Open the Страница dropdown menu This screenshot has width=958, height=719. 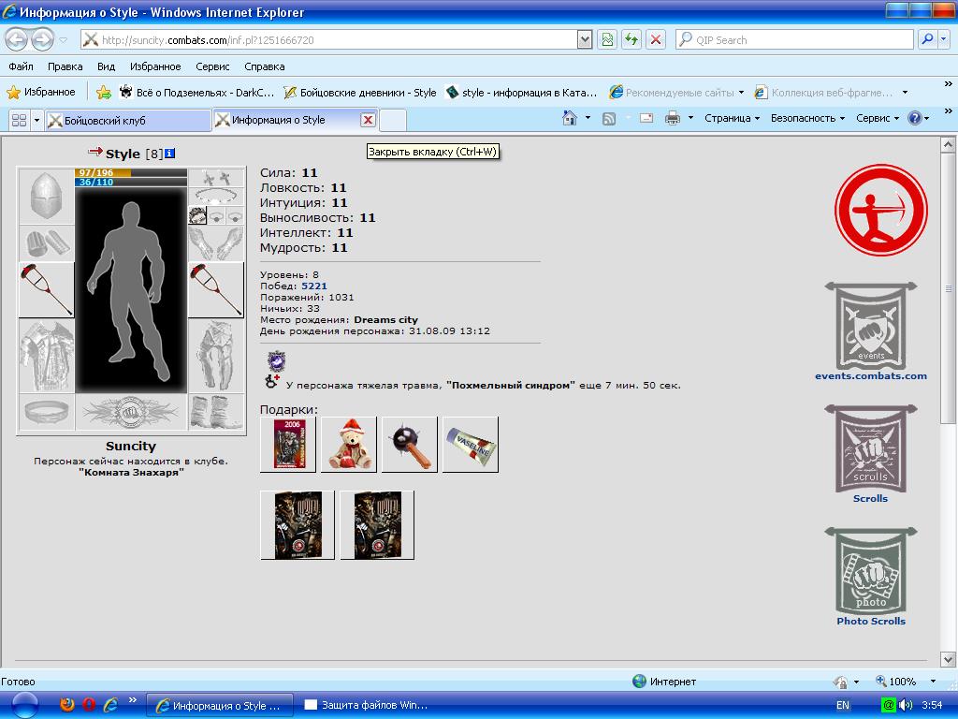[732, 119]
